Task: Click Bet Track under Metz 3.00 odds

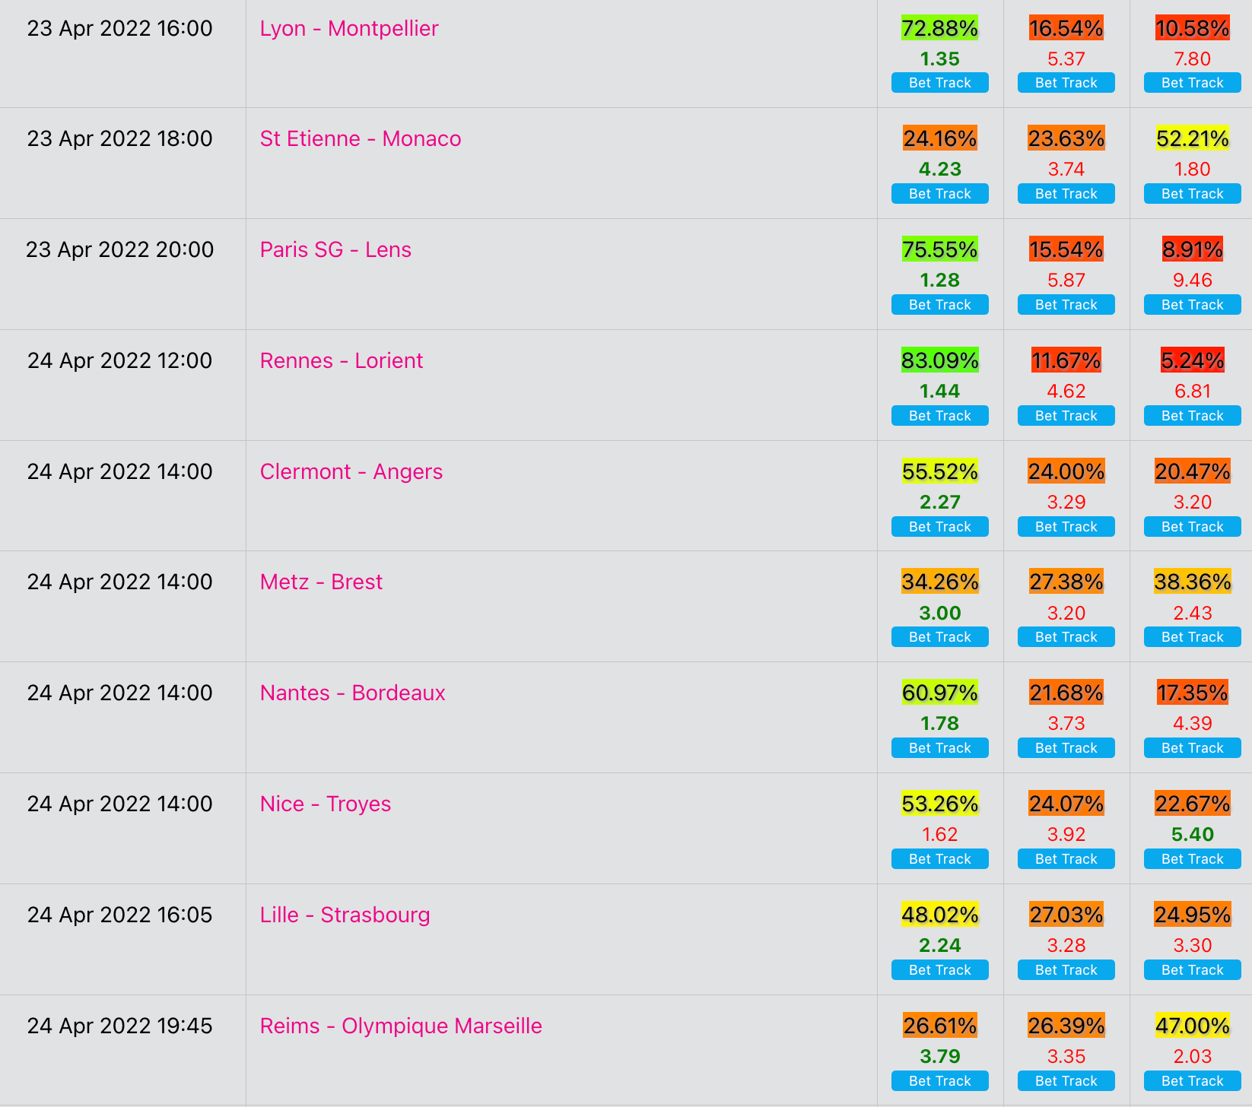Action: point(940,637)
